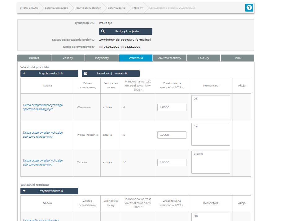
Task: Open the Faktury tab
Action: click(x=203, y=58)
